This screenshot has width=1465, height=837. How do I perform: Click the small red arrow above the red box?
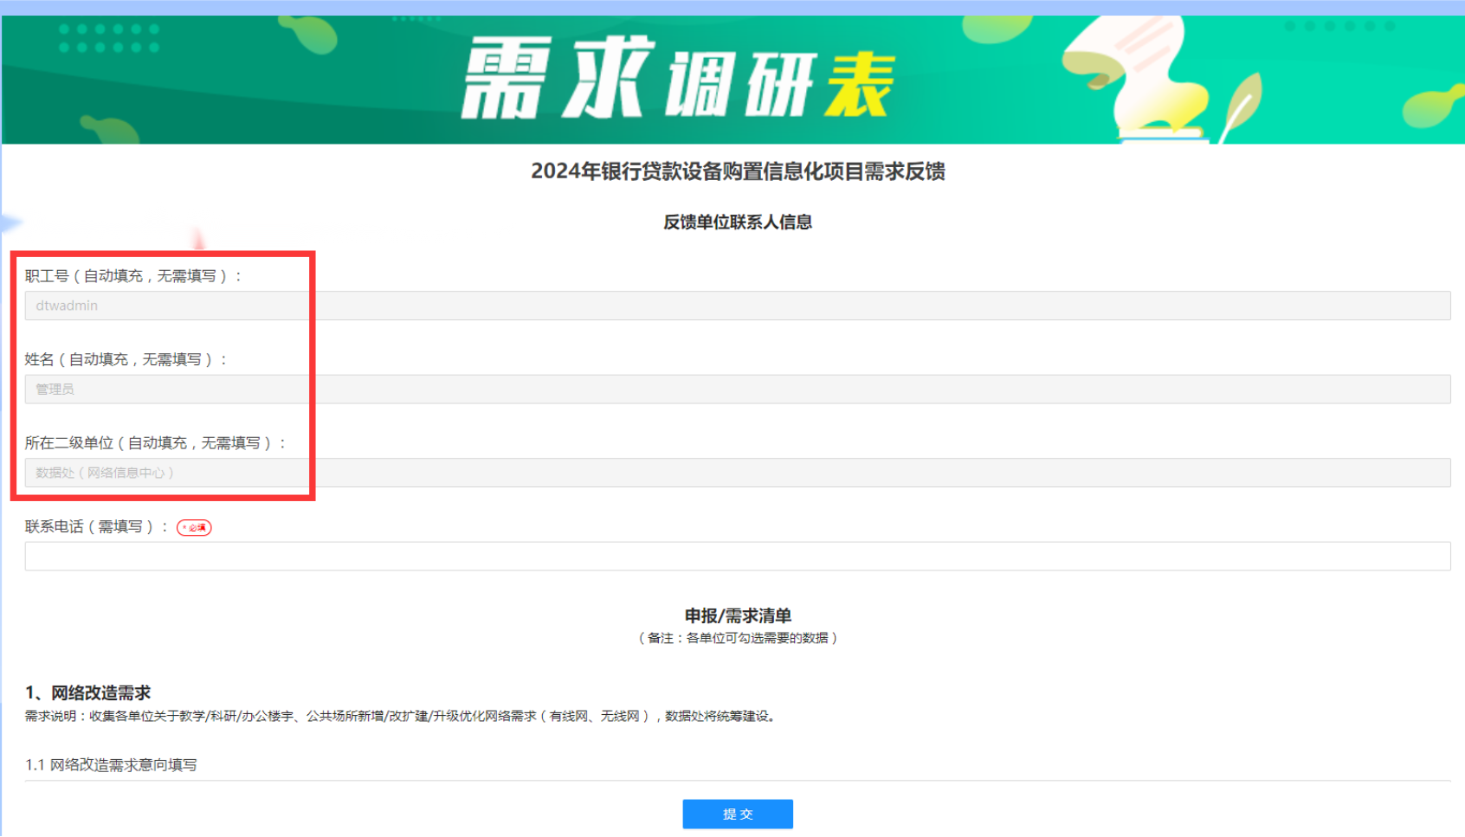198,239
